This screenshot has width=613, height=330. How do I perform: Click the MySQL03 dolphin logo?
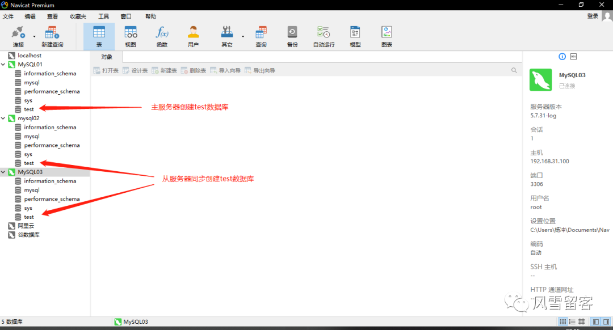point(541,80)
